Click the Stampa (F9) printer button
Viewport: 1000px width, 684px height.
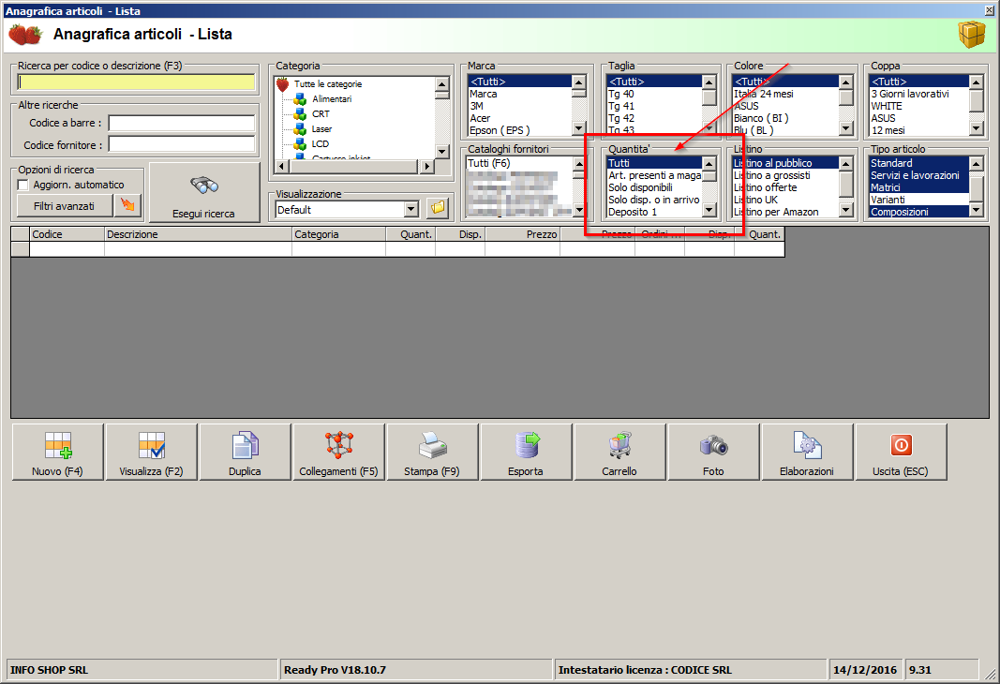(x=432, y=452)
